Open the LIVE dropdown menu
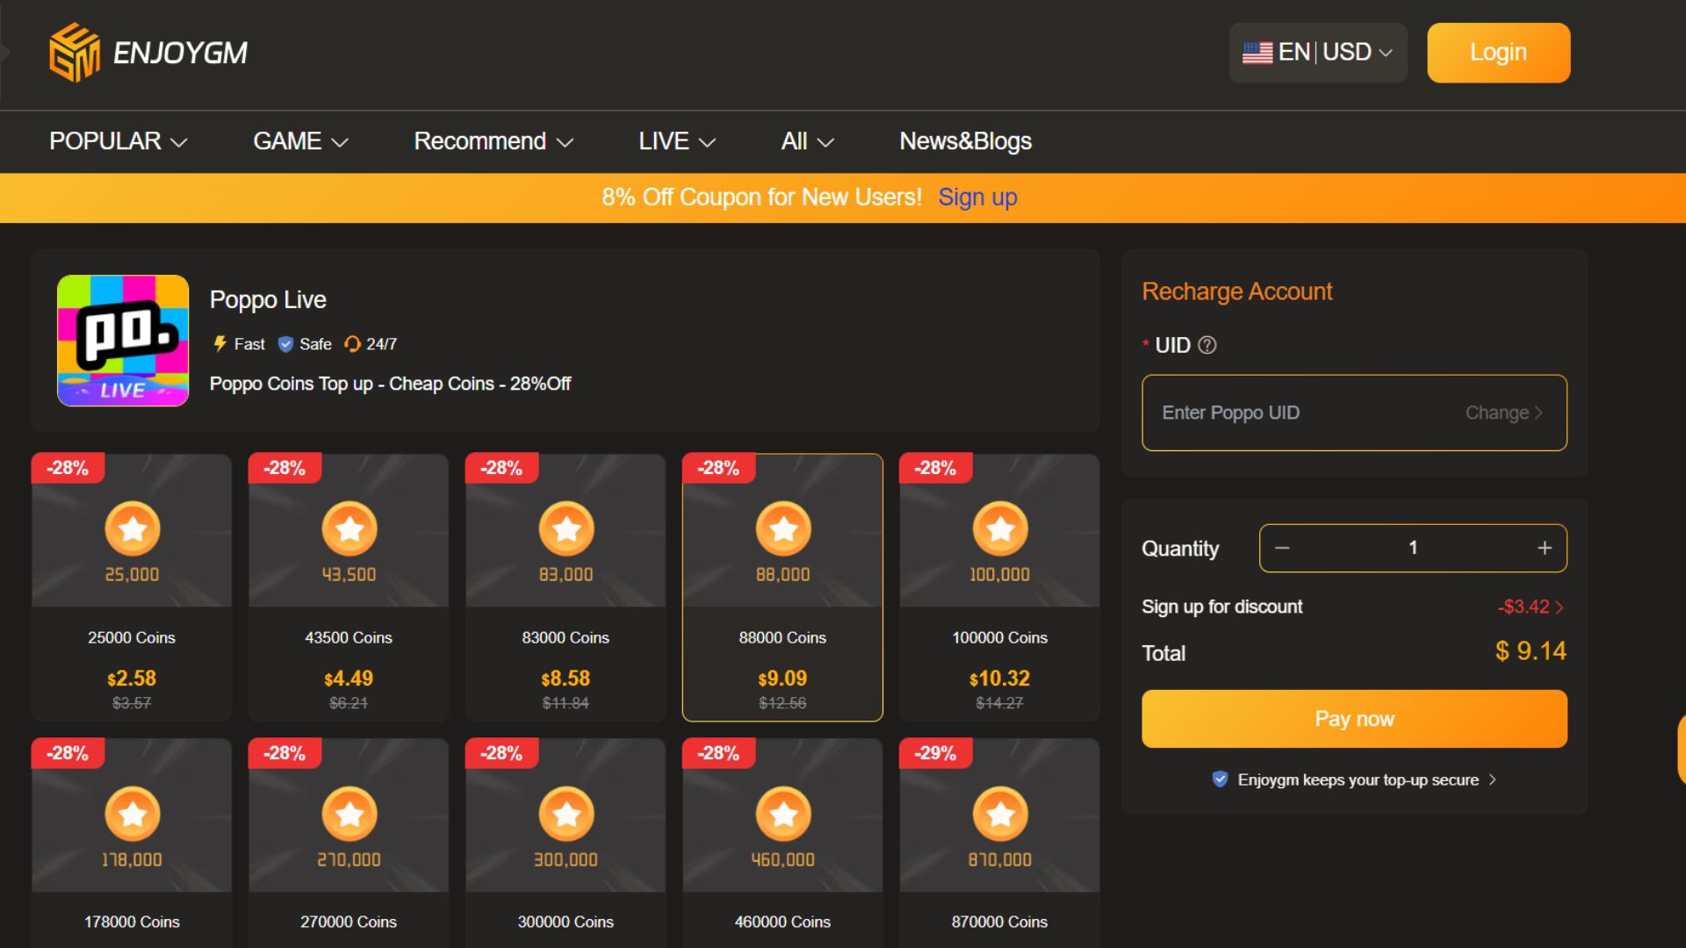1686x948 pixels. point(675,141)
